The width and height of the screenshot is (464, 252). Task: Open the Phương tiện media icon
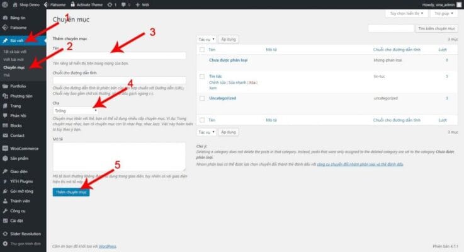click(5, 96)
